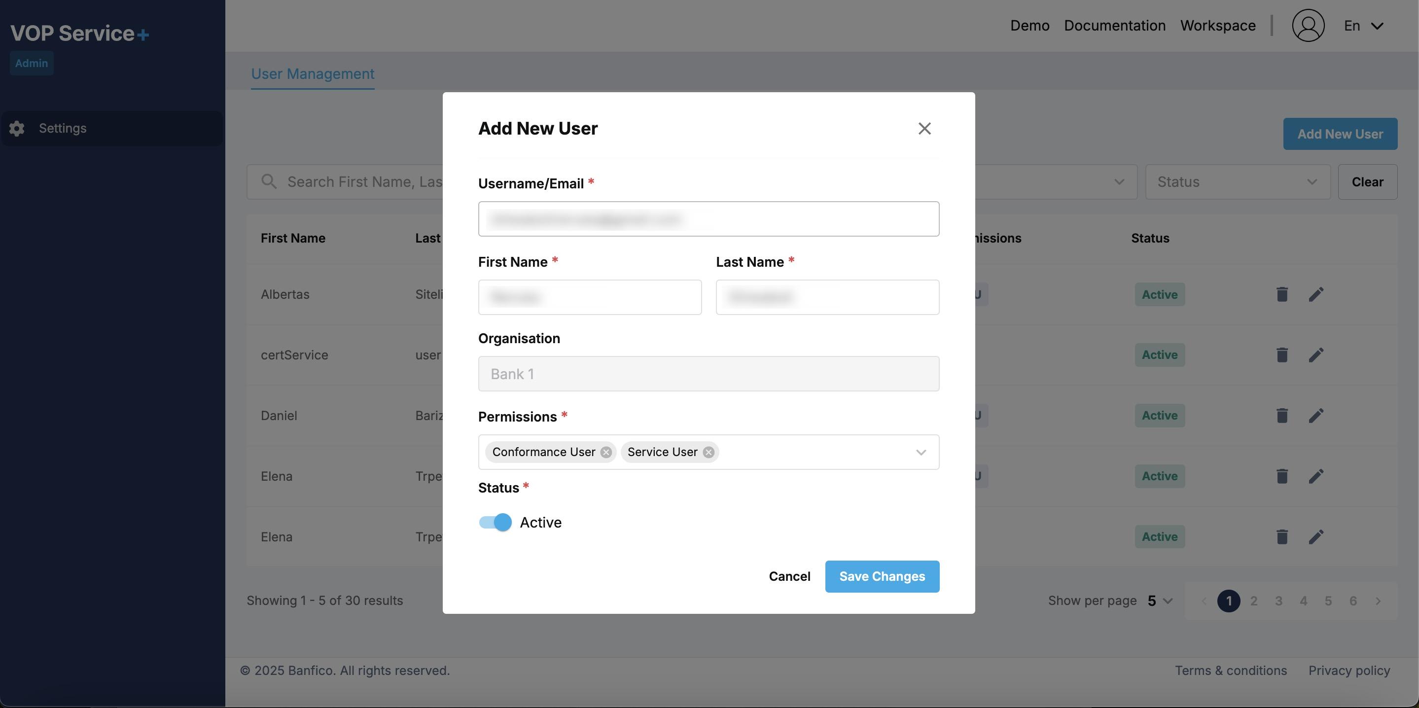Screen dimensions: 1419x708
Task: Expand the Permissions dropdown arrow
Action: pos(921,452)
